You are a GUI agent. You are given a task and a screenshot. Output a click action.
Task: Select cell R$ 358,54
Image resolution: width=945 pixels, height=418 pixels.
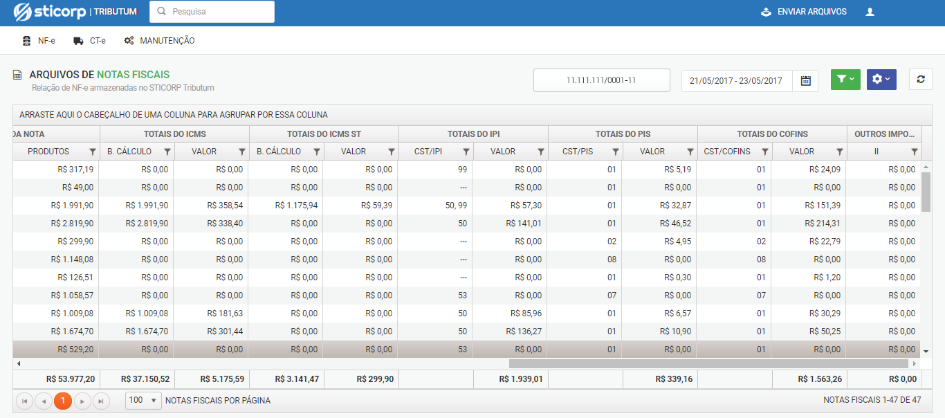pyautogui.click(x=211, y=206)
